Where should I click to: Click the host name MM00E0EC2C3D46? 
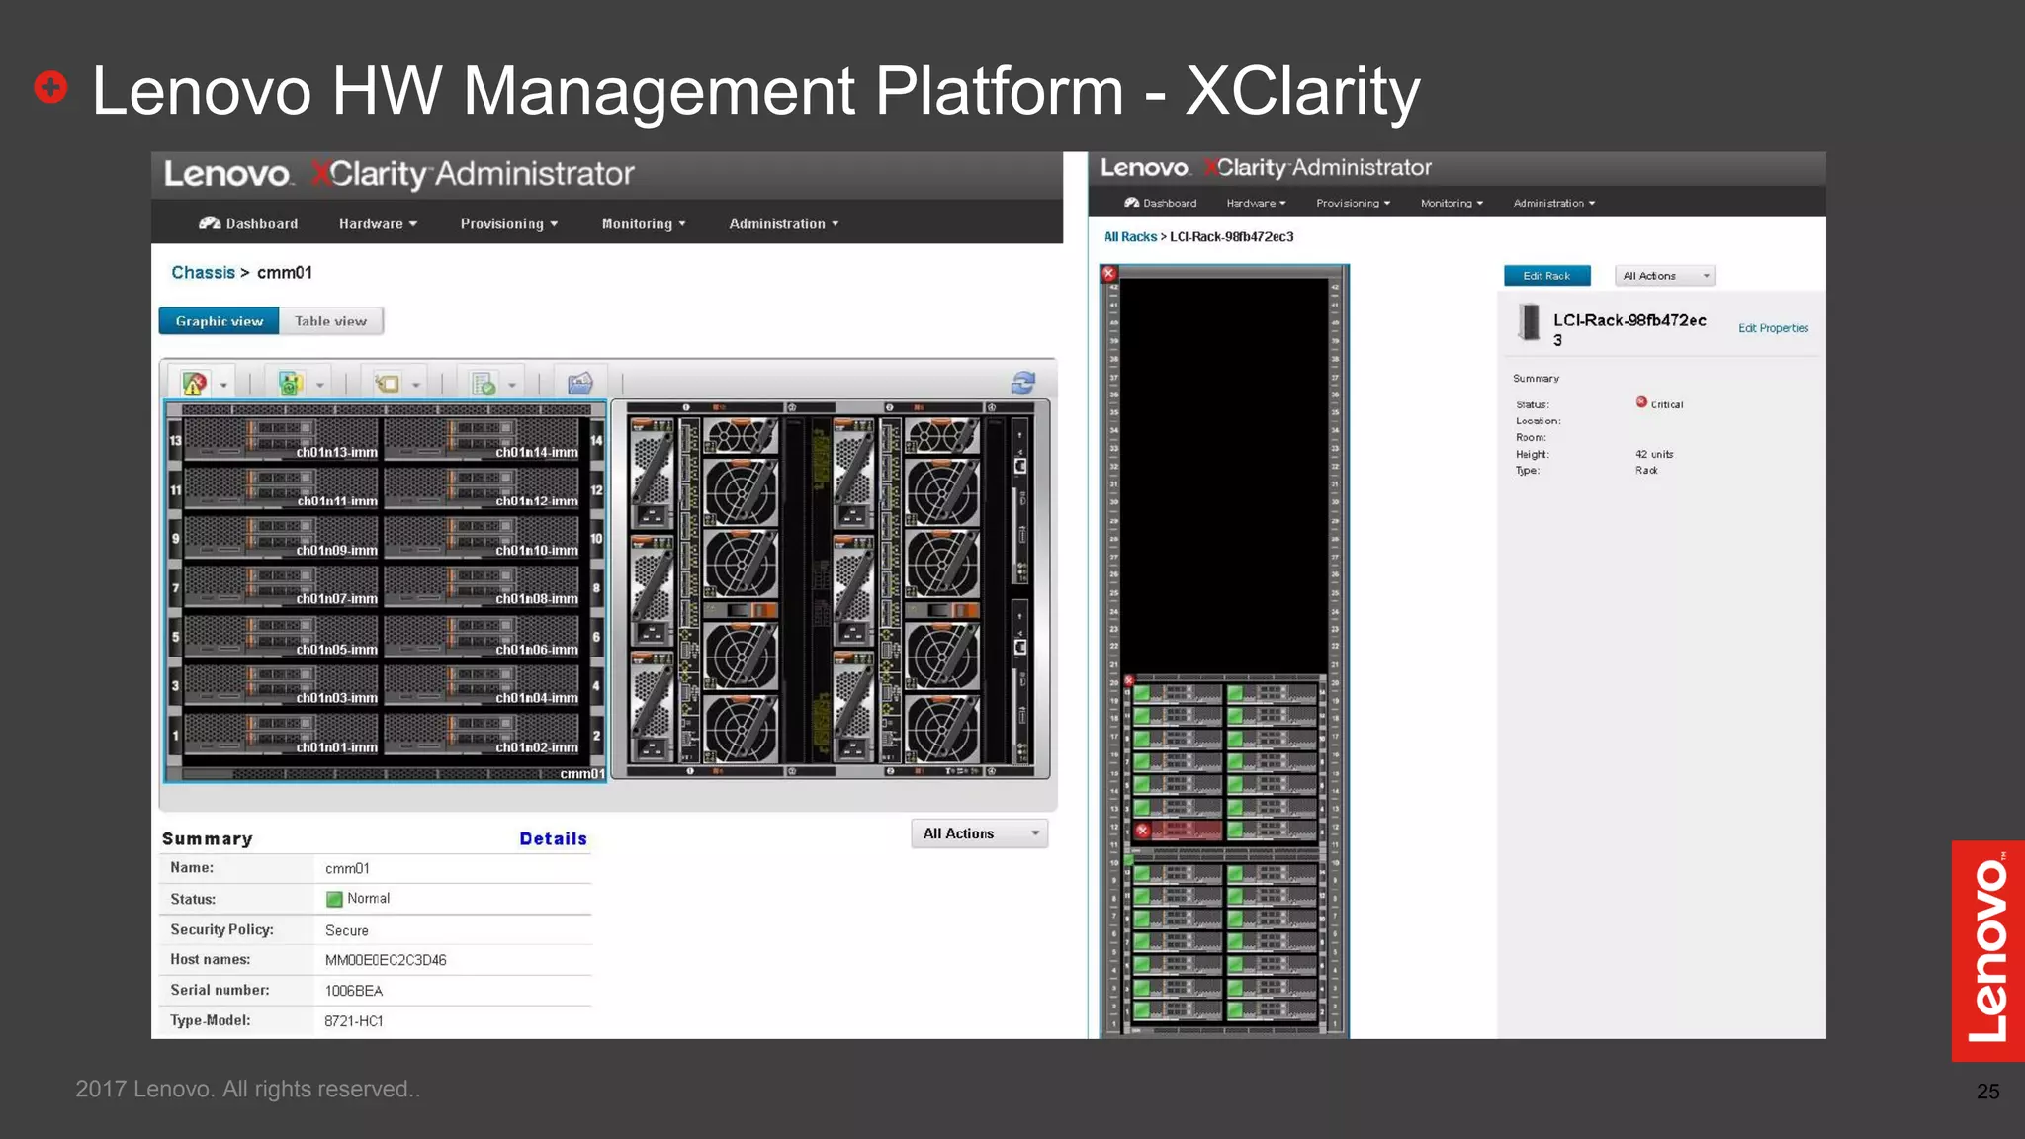pos(386,960)
